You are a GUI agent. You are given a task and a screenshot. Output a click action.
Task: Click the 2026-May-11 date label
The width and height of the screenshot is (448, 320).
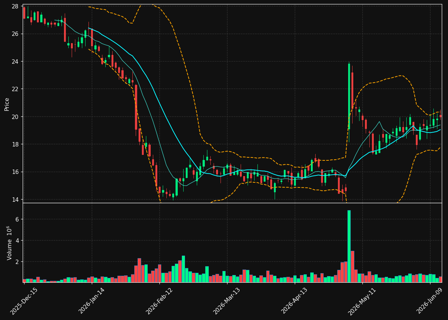point(362,301)
